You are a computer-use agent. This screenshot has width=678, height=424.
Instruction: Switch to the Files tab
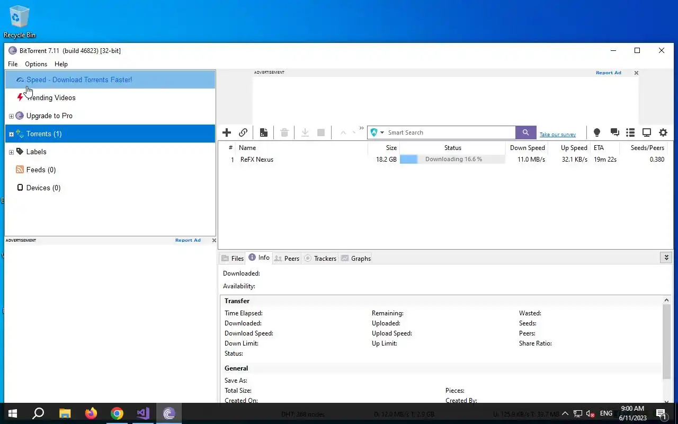[x=233, y=258]
